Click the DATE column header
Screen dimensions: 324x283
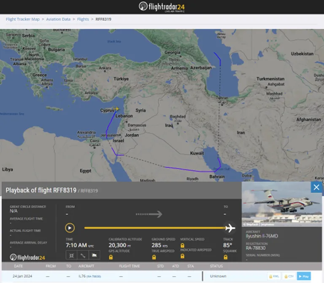pyautogui.click(x=19, y=266)
